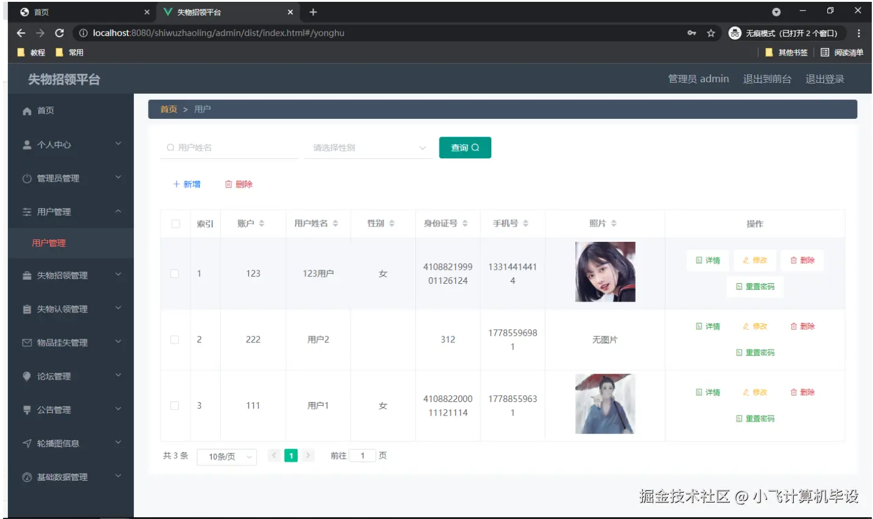Click 退出登录 to log out
The width and height of the screenshot is (873, 519).
point(825,79)
